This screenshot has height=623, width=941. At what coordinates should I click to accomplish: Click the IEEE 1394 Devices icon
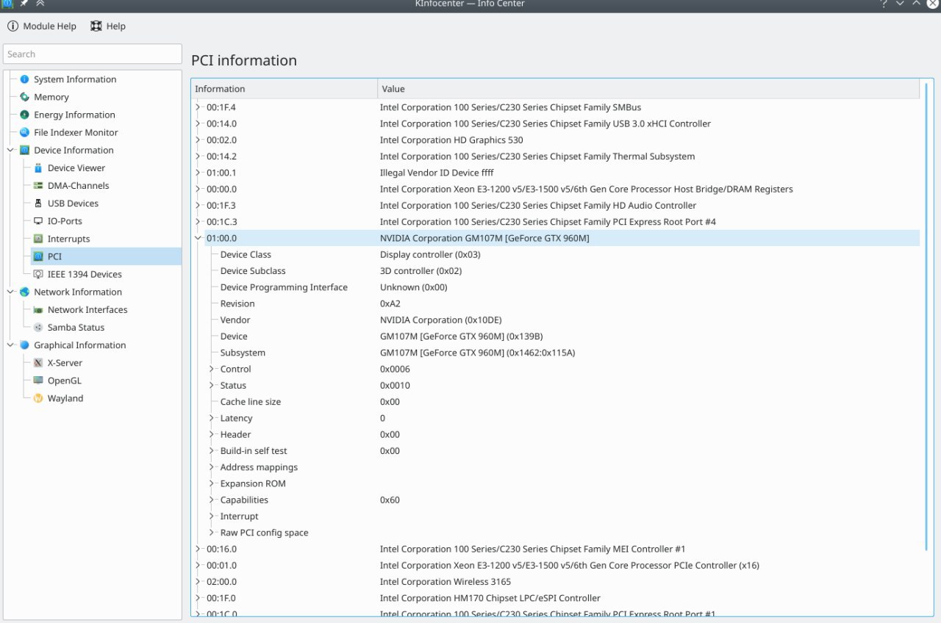pyautogui.click(x=38, y=274)
